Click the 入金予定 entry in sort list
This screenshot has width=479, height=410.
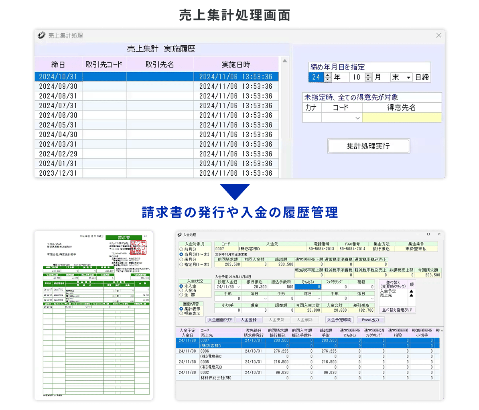click(388, 291)
